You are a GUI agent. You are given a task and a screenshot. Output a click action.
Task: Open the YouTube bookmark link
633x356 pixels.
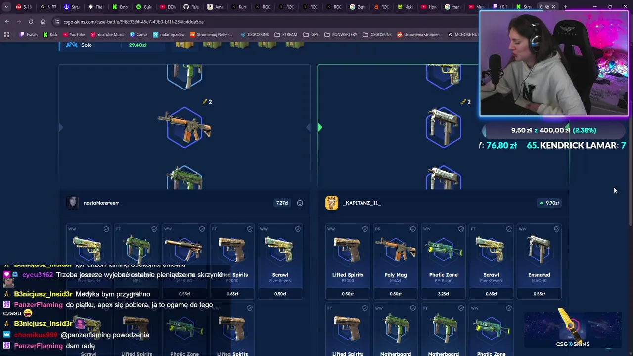click(x=74, y=35)
